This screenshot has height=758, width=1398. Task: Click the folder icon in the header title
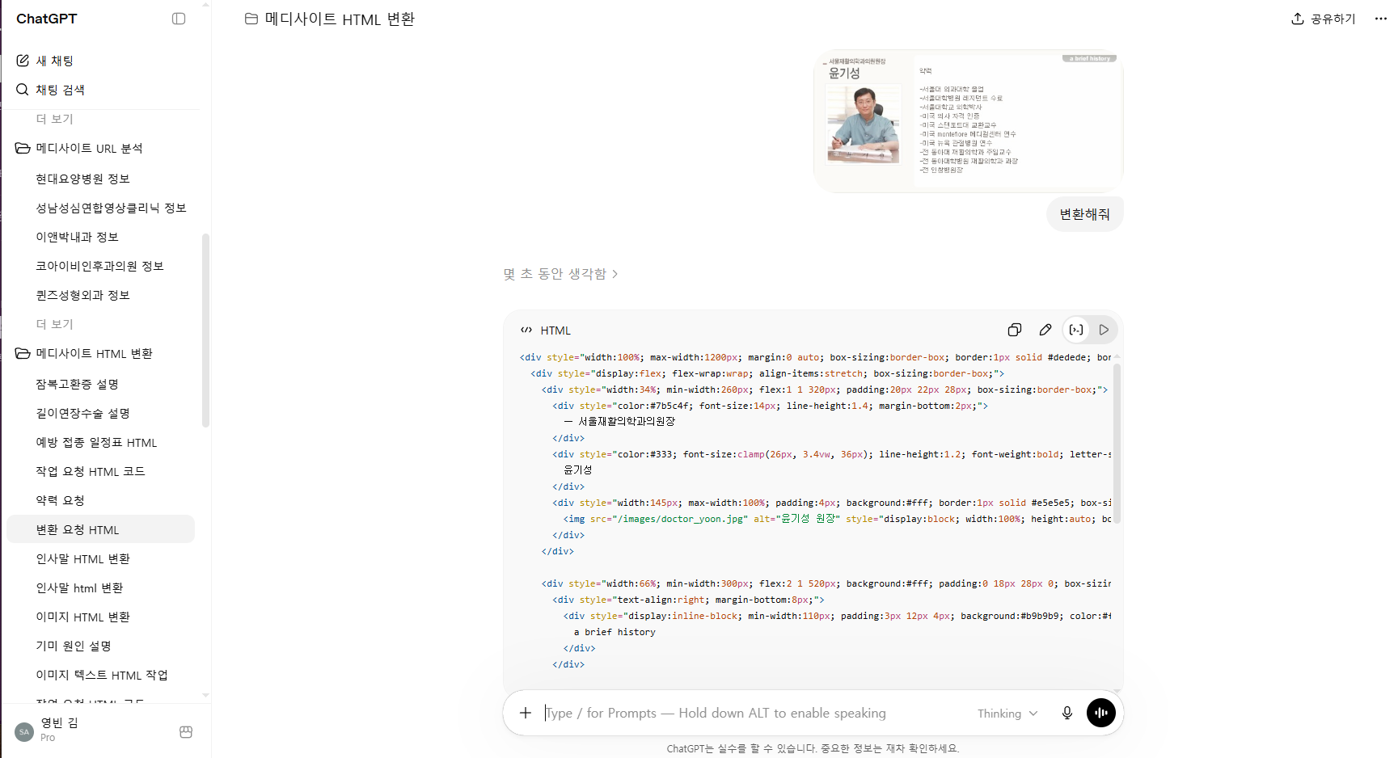coord(251,19)
